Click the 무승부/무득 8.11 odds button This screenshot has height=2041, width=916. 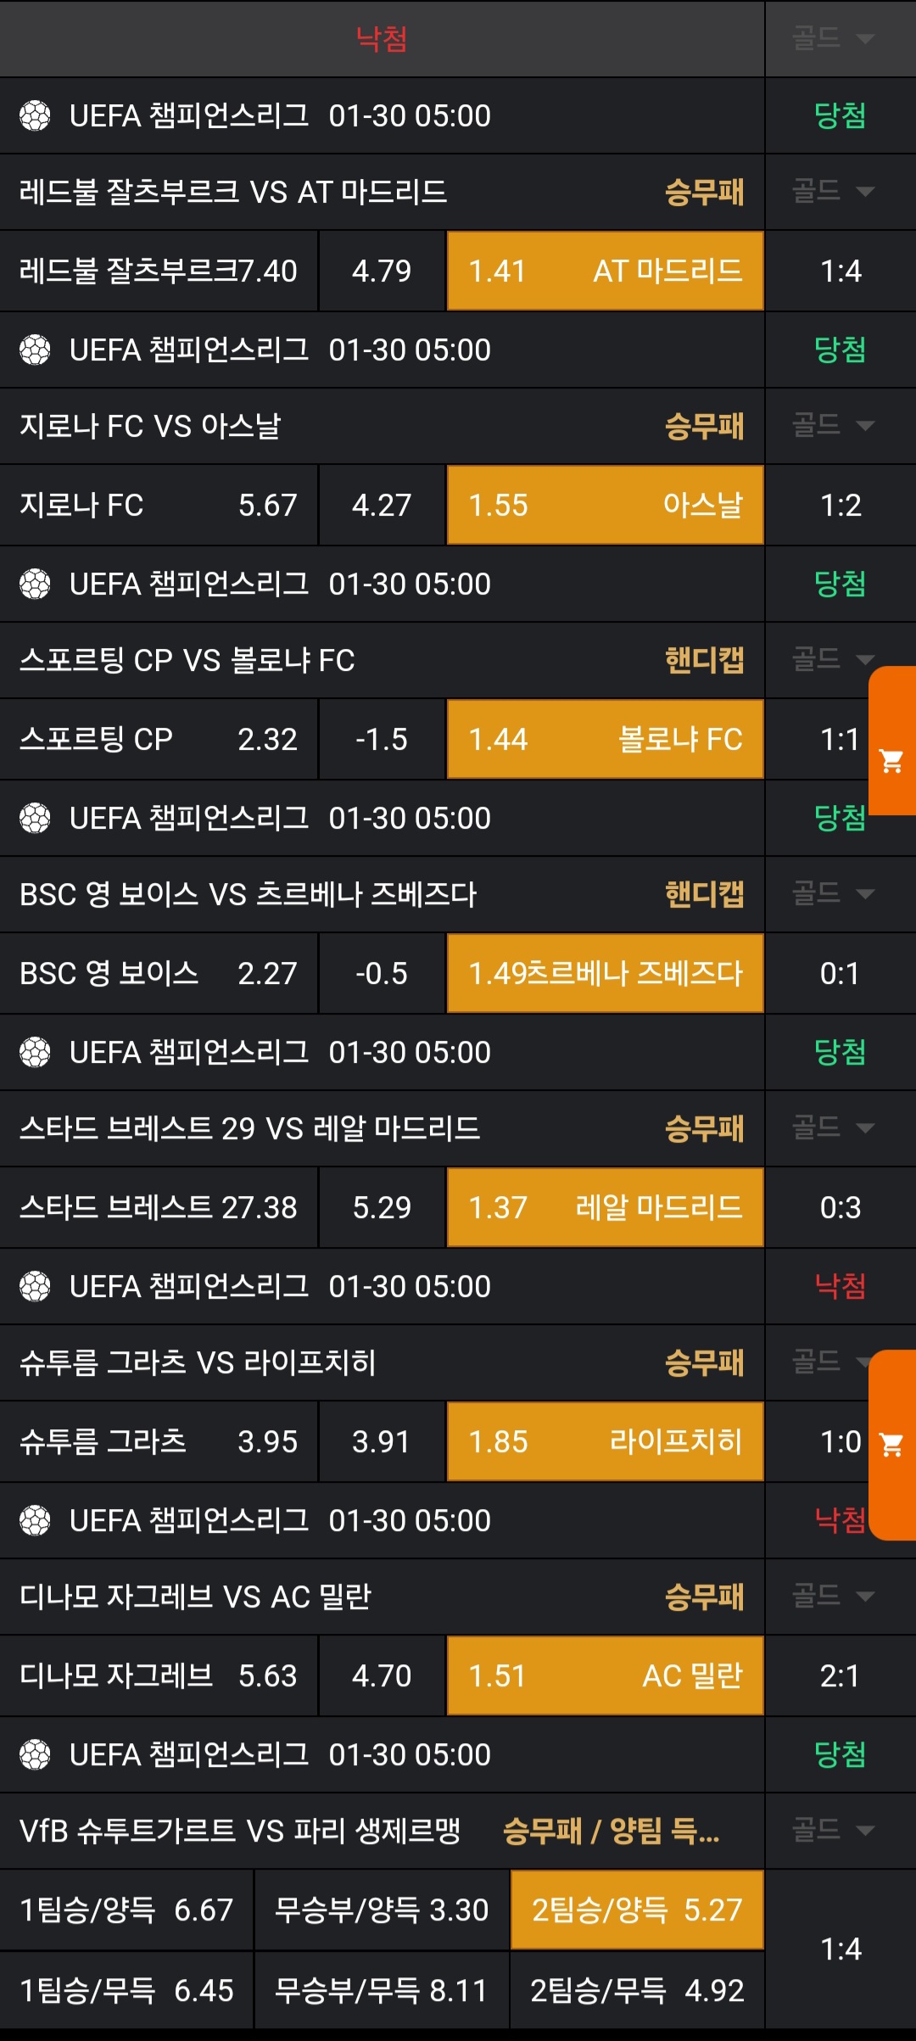pyautogui.click(x=382, y=1990)
